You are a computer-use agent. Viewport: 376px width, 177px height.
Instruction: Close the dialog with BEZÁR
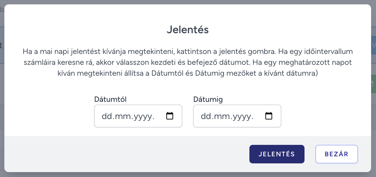coord(337,154)
